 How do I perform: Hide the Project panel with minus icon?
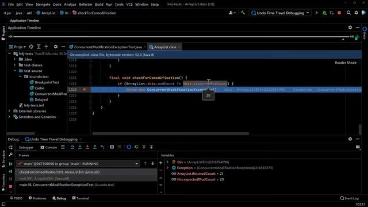pos(63,47)
